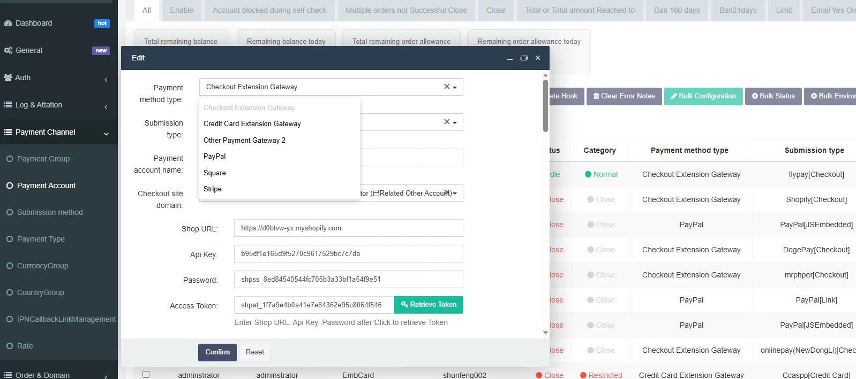Viewport: 856px width, 379px height.
Task: Click the circle icon beside Payment Group
Action: pyautogui.click(x=10, y=159)
